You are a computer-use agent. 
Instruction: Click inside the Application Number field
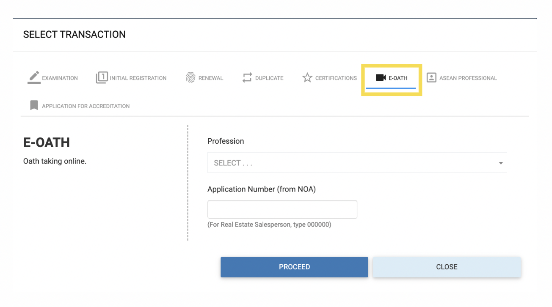tap(282, 209)
